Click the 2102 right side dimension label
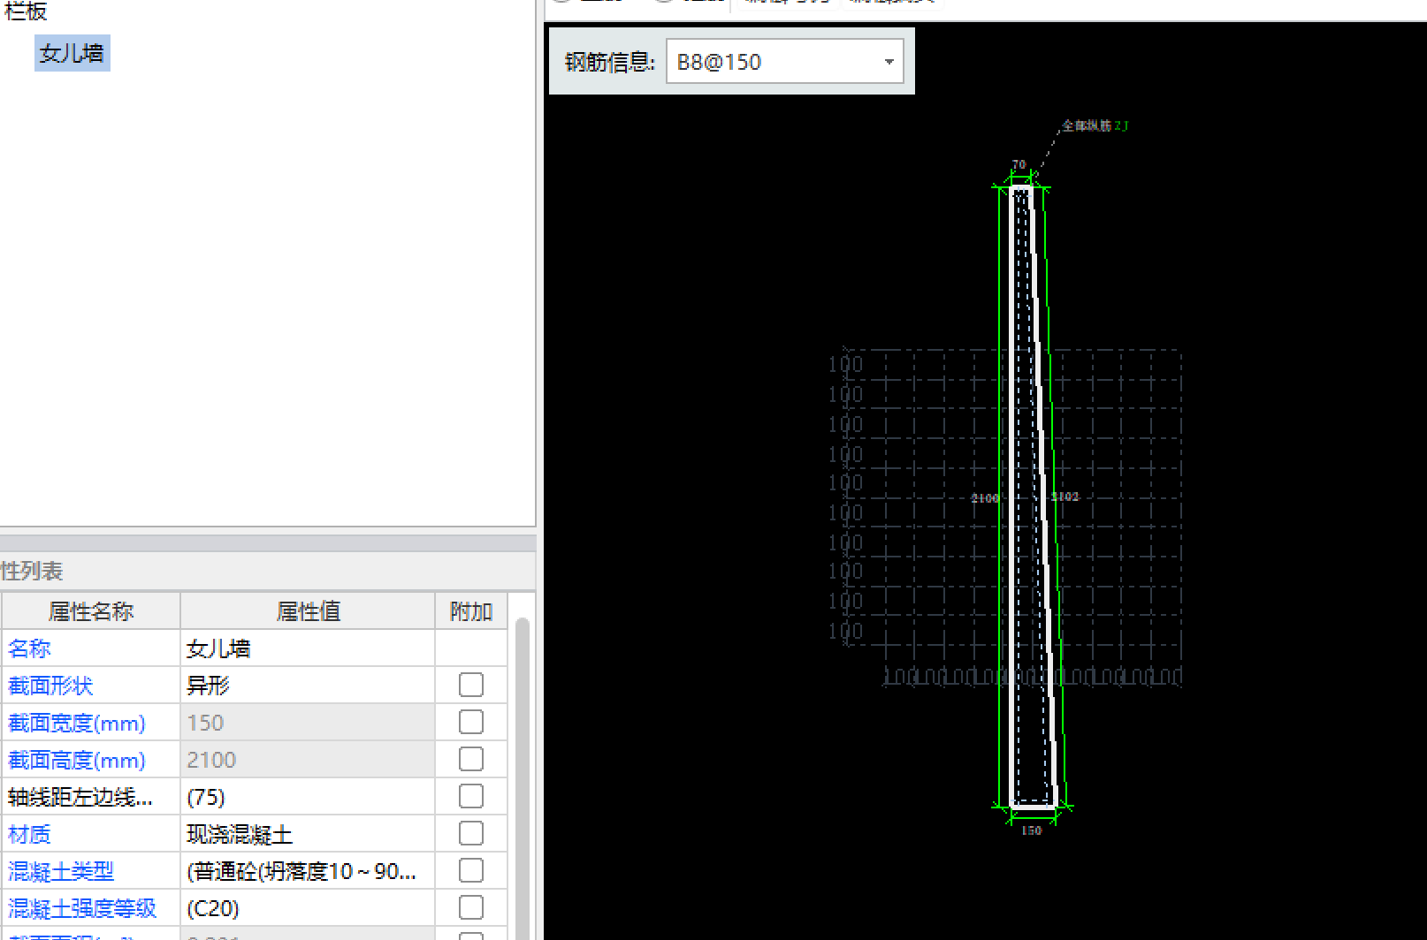This screenshot has height=940, width=1427. click(x=1065, y=497)
